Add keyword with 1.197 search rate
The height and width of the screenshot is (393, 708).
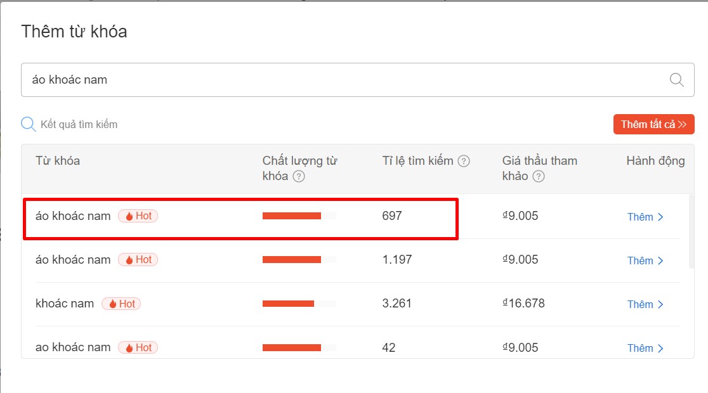pos(645,261)
